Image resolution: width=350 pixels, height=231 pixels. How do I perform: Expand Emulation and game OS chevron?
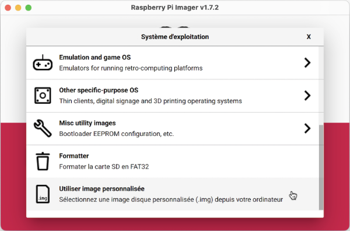coord(307,63)
